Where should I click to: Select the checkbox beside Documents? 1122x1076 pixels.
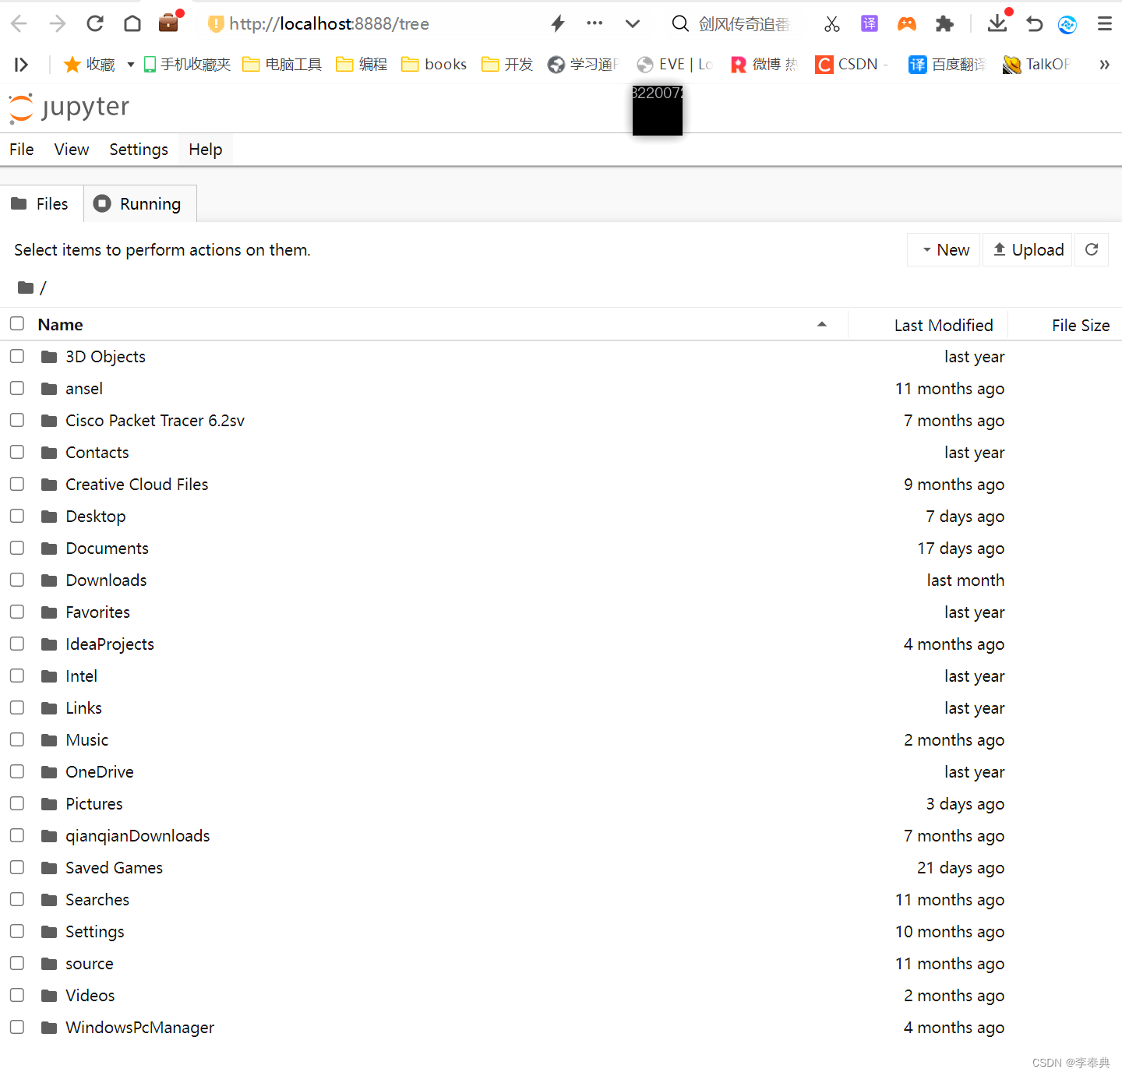[x=16, y=548]
